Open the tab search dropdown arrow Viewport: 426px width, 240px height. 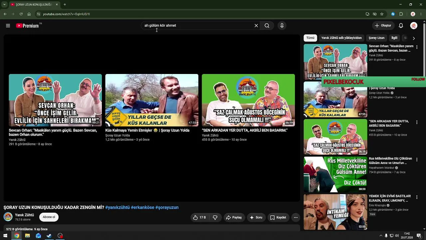click(4, 4)
